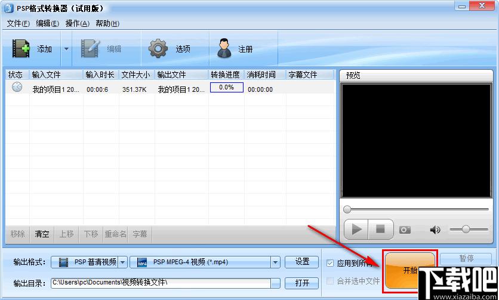Click the 输出文件 column header
499x300 pixels.
181,75
